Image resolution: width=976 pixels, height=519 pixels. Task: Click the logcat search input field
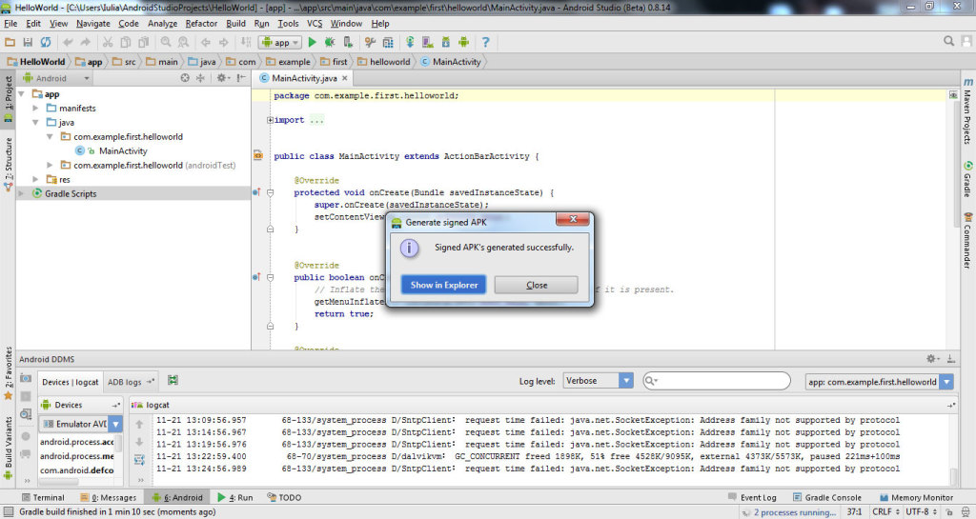coord(717,380)
